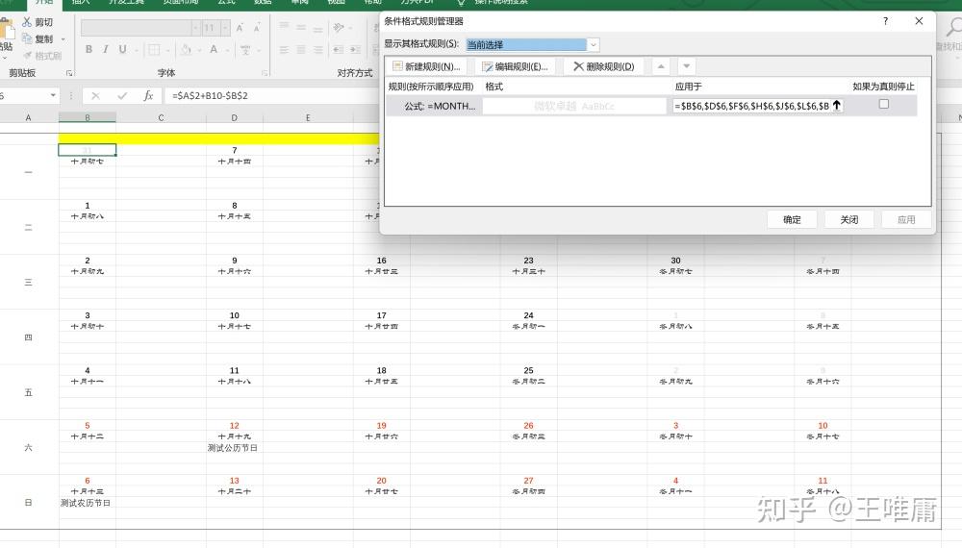The width and height of the screenshot is (962, 548).
Task: Select the 公式: =MONTH... rule row
Action: [x=651, y=106]
